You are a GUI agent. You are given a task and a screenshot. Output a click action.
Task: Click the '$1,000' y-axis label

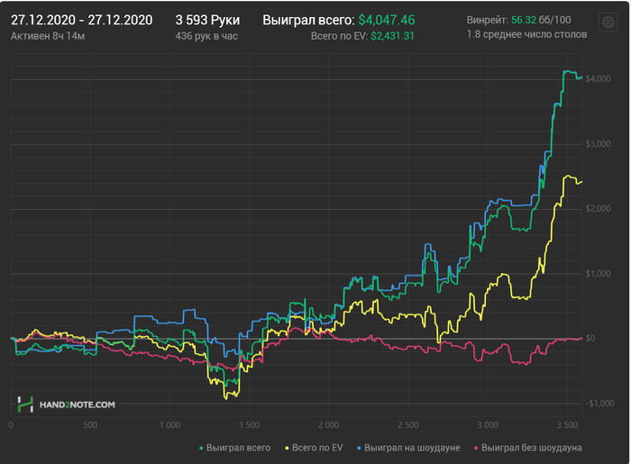coord(598,274)
